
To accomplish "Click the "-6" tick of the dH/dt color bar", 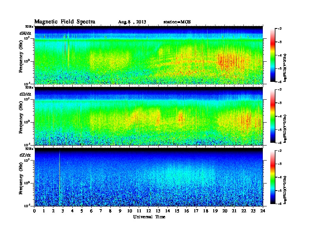I will pos(280,82).
